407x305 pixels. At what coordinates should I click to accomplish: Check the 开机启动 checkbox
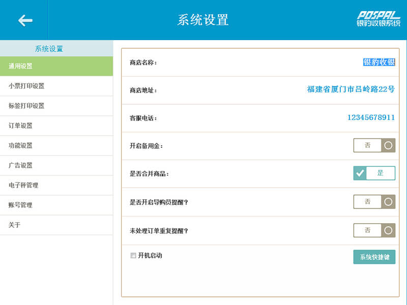[x=133, y=256]
